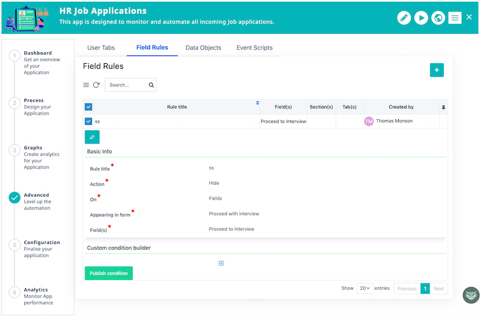The image size is (481, 316).
Task: Focus the Search input field
Action: pos(131,85)
